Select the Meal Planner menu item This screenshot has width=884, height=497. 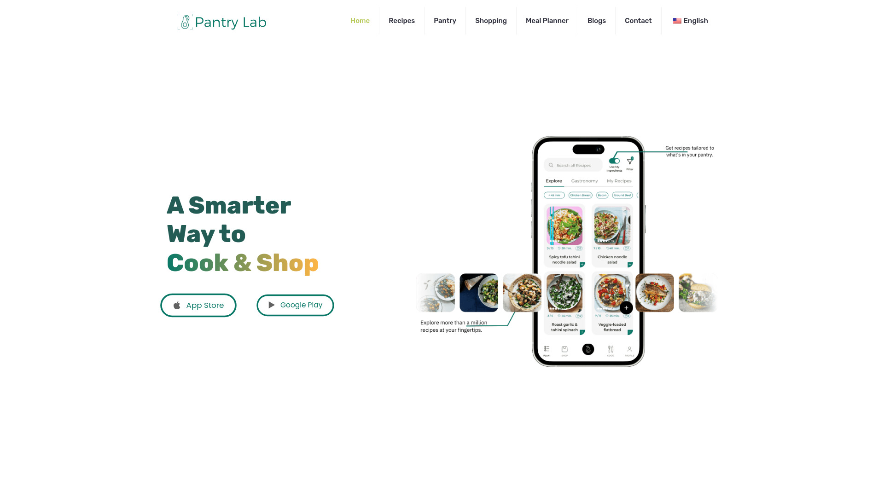pyautogui.click(x=547, y=21)
